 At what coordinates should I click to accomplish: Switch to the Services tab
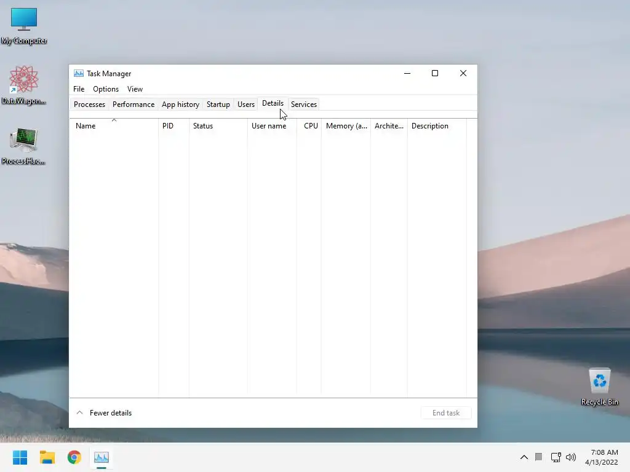click(304, 104)
